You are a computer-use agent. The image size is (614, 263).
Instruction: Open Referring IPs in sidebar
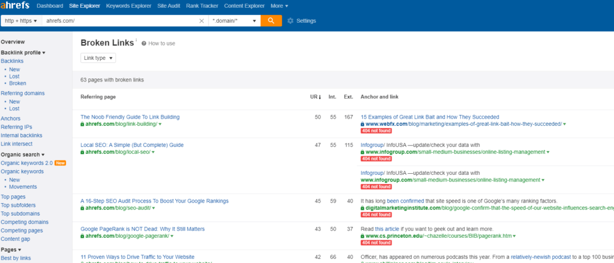click(16, 127)
